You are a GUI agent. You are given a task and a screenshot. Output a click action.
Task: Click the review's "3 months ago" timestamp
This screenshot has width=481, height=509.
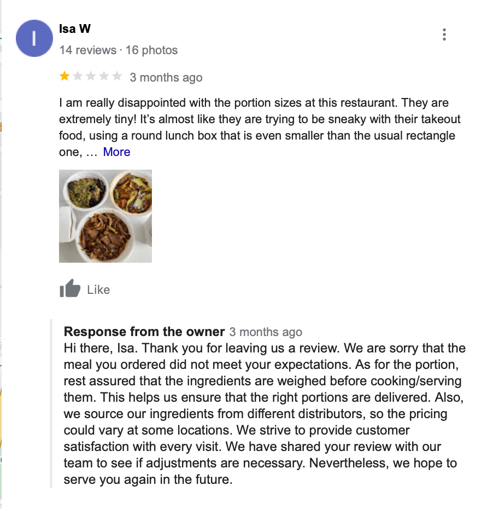(x=166, y=78)
